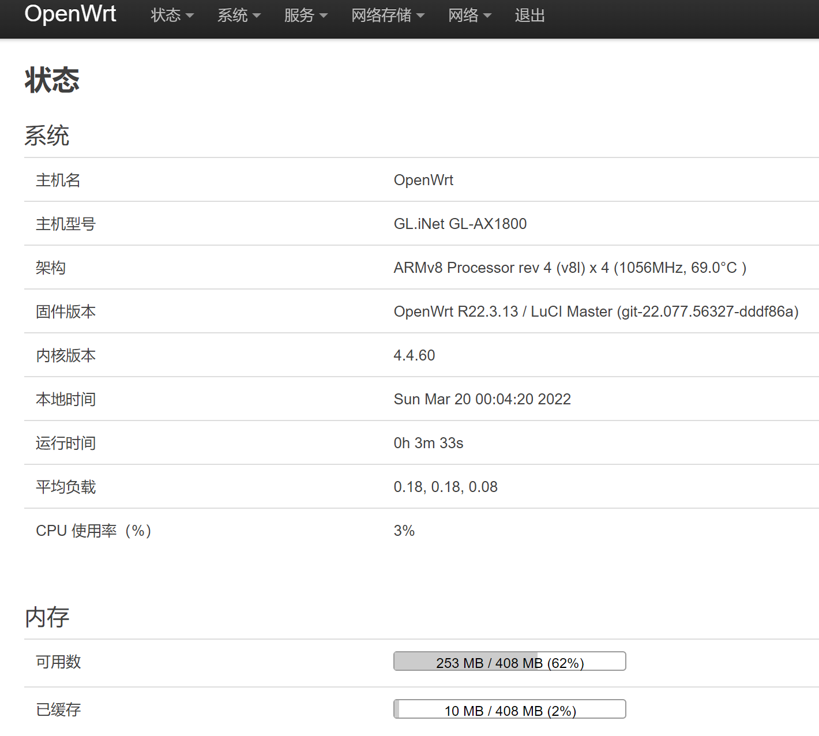Image resolution: width=819 pixels, height=736 pixels.
Task: Expand the 系统 dropdown menu
Action: [234, 16]
